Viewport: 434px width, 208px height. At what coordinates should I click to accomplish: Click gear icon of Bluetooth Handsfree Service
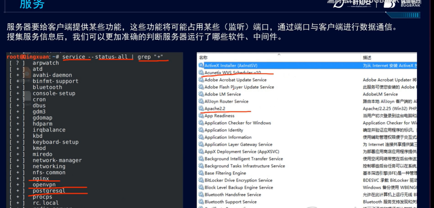(x=201, y=195)
